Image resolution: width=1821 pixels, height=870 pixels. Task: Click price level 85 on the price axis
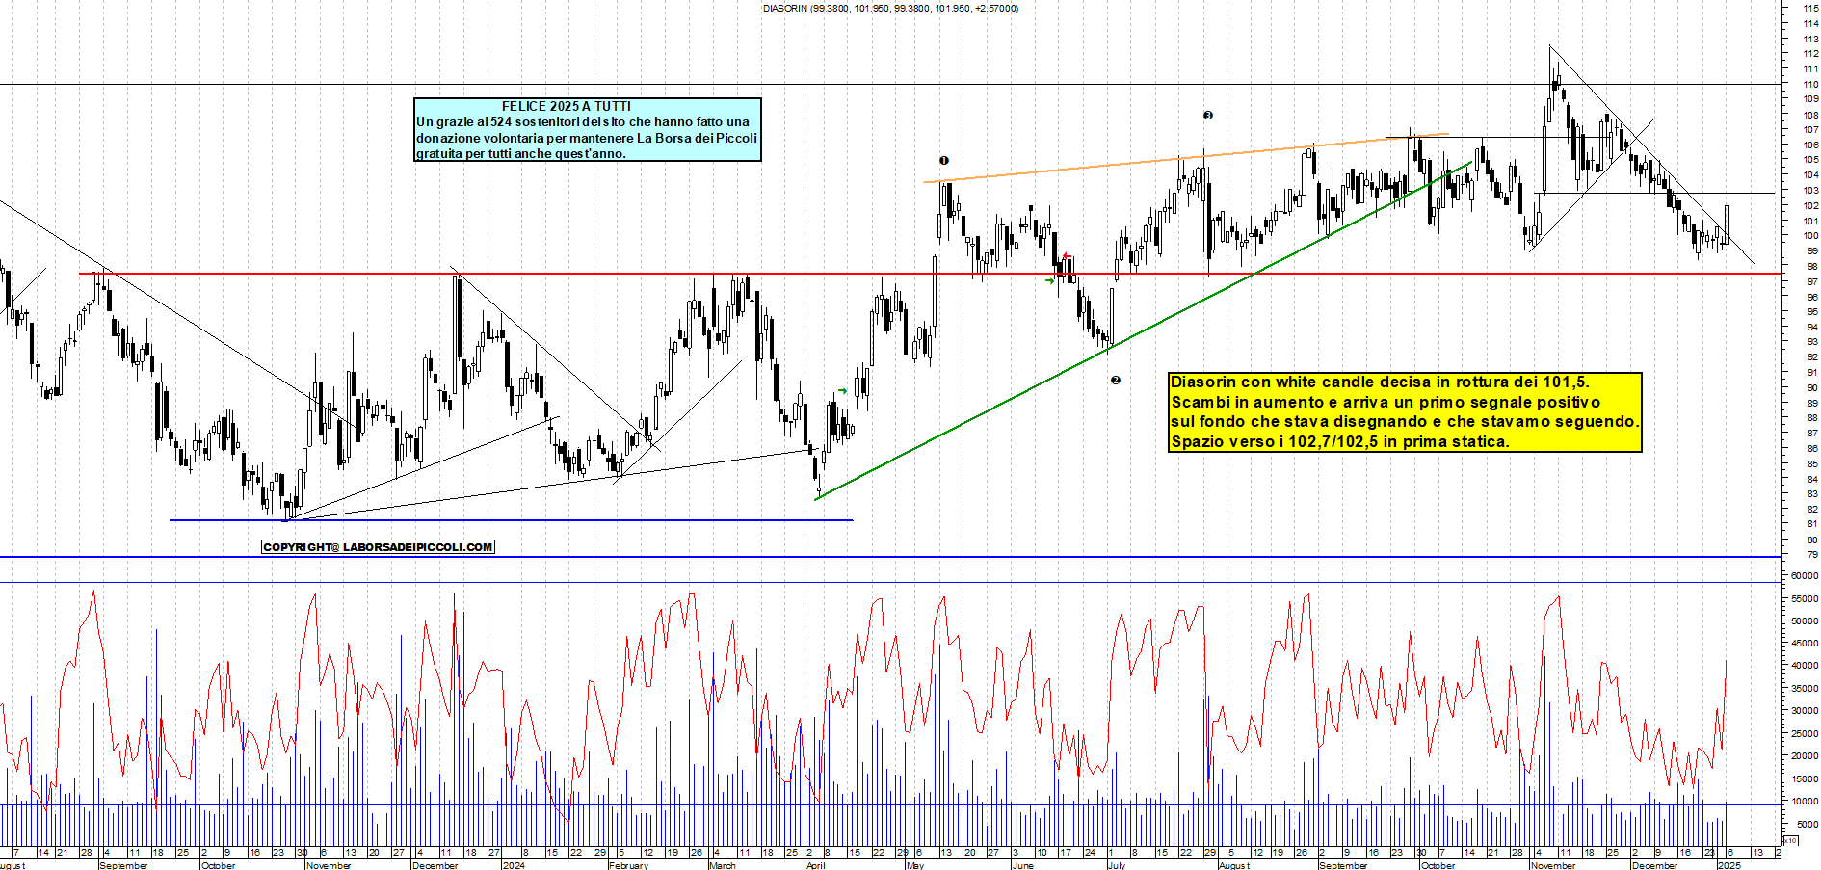(1812, 463)
